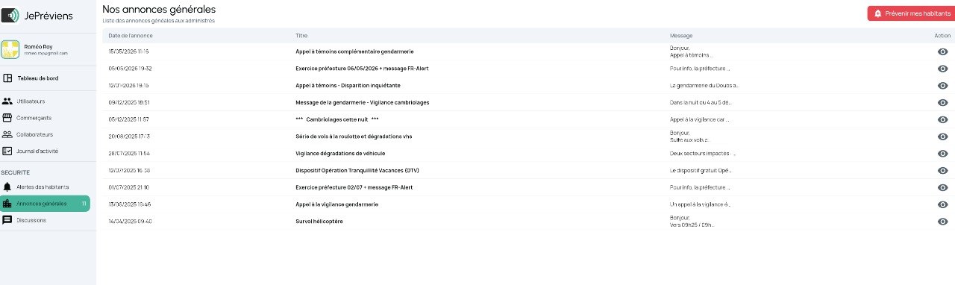The height and width of the screenshot is (285, 955).
Task: Click Nos annonces générales heading
Action: [x=159, y=9]
